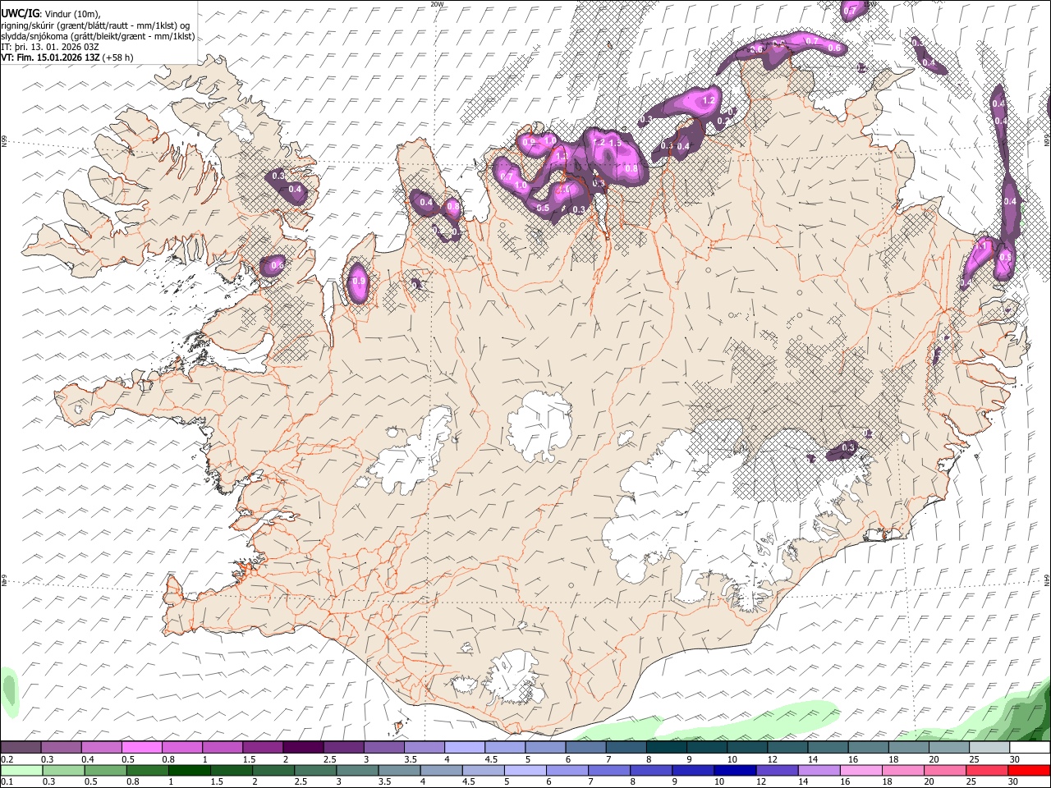Click the 'UWC/IG' title text
This screenshot has height=788, width=1051.
tap(20, 13)
